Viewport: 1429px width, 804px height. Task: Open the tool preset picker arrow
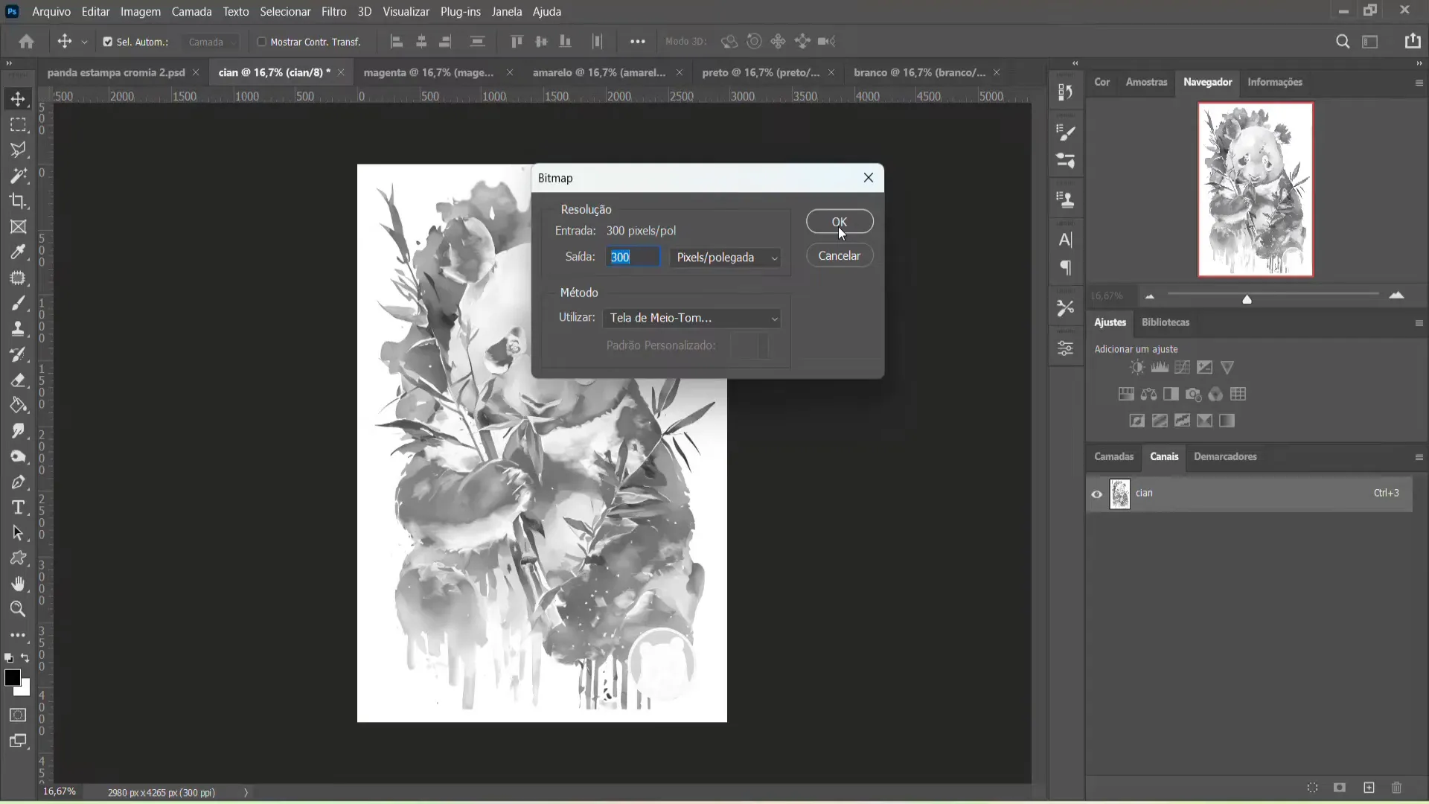[x=84, y=42]
